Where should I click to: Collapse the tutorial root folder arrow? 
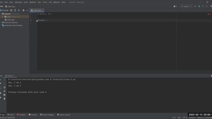click(0, 14)
